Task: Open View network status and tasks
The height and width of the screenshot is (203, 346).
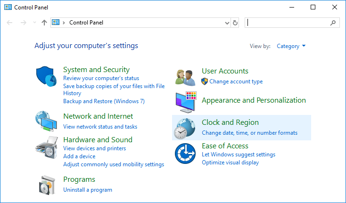Action: (x=100, y=127)
